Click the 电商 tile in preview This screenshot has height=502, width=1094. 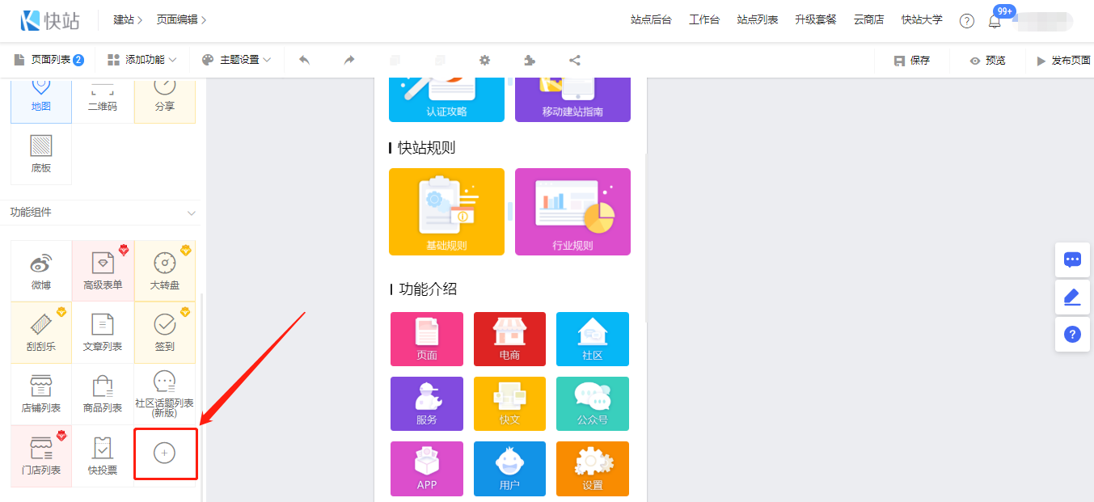pos(509,339)
